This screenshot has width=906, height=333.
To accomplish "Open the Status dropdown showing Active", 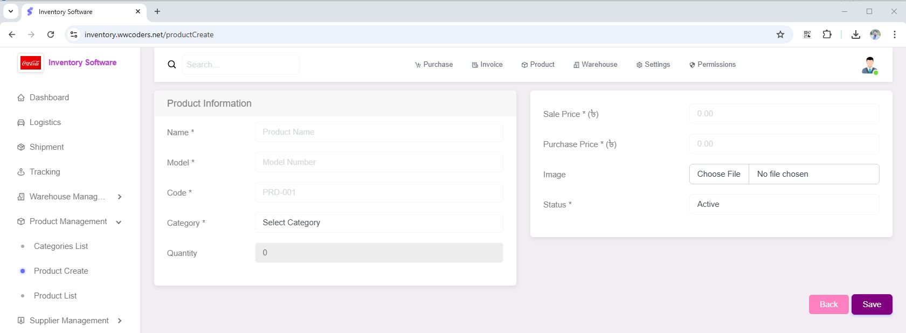I will click(x=784, y=204).
